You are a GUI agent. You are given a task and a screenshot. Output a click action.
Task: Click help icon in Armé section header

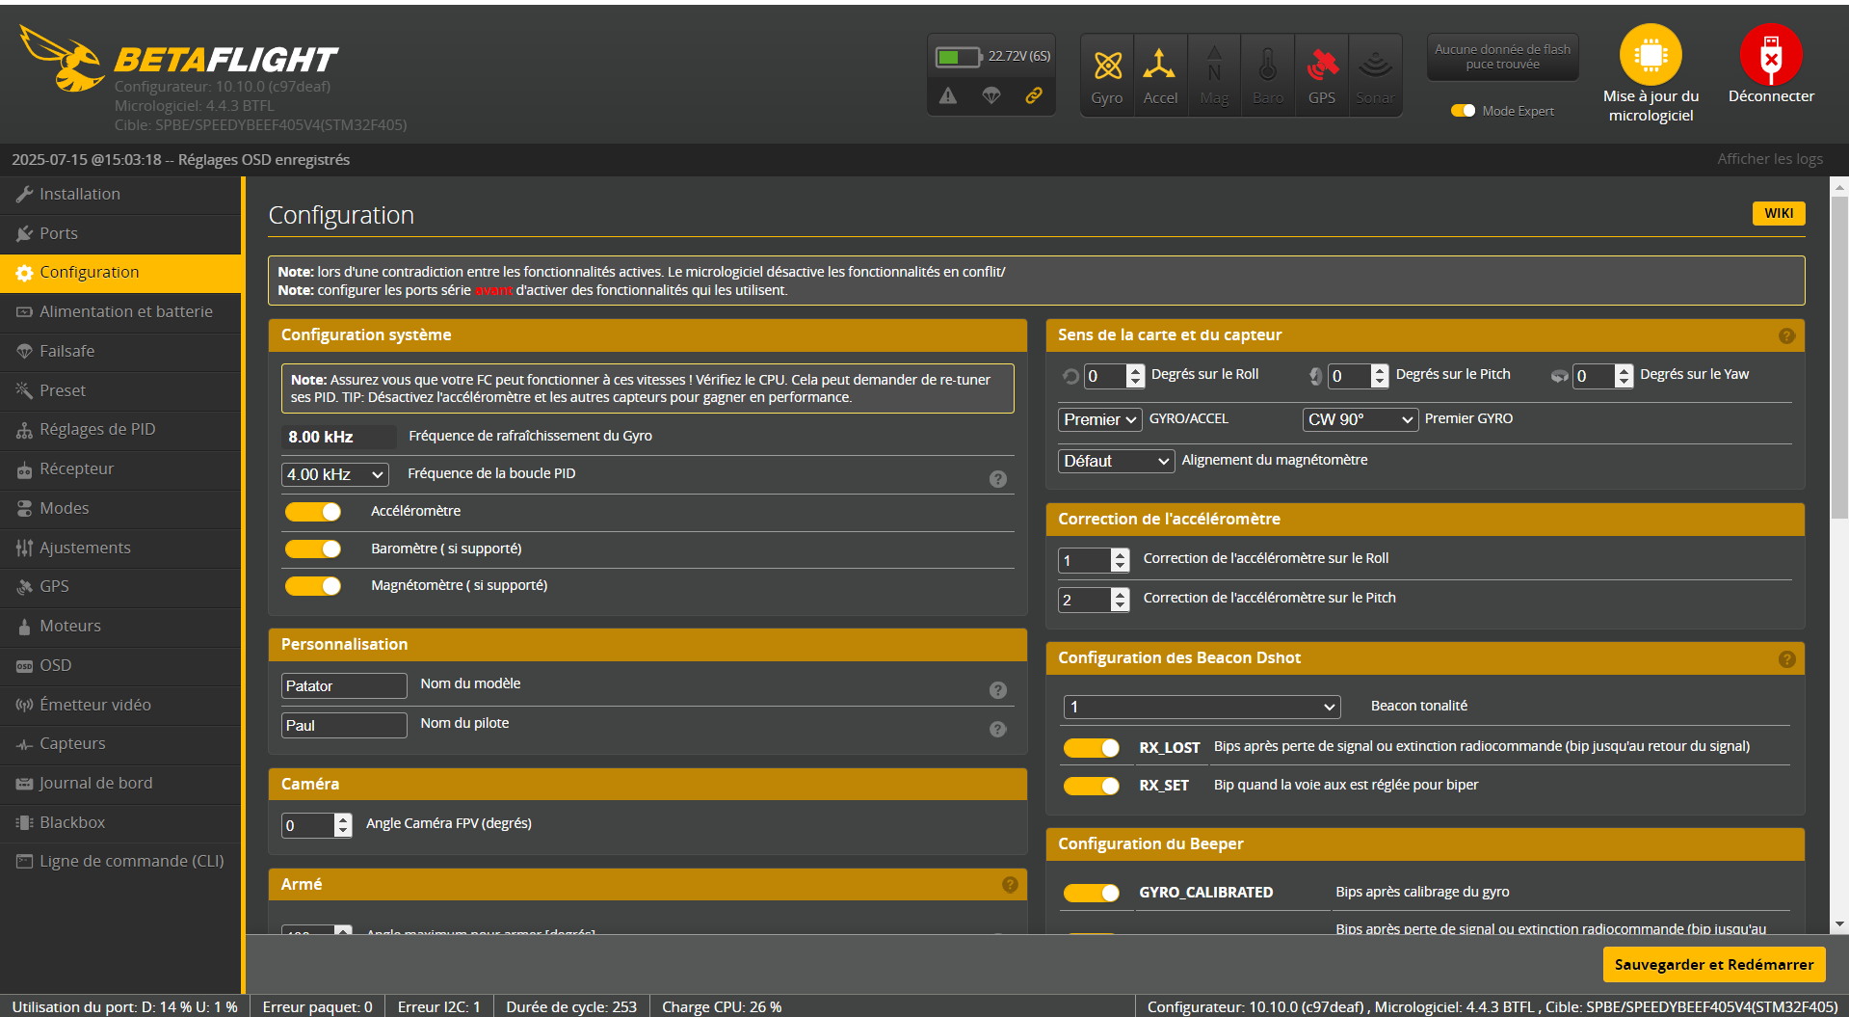1010,885
